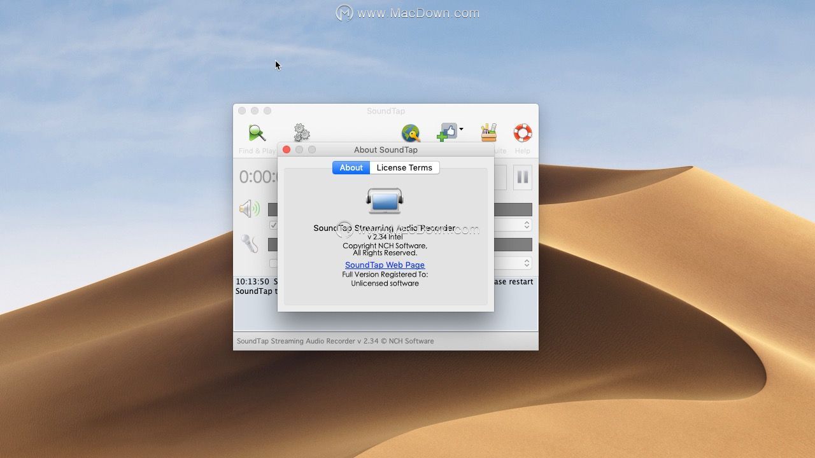Close the About SoundTap dialog

point(287,149)
